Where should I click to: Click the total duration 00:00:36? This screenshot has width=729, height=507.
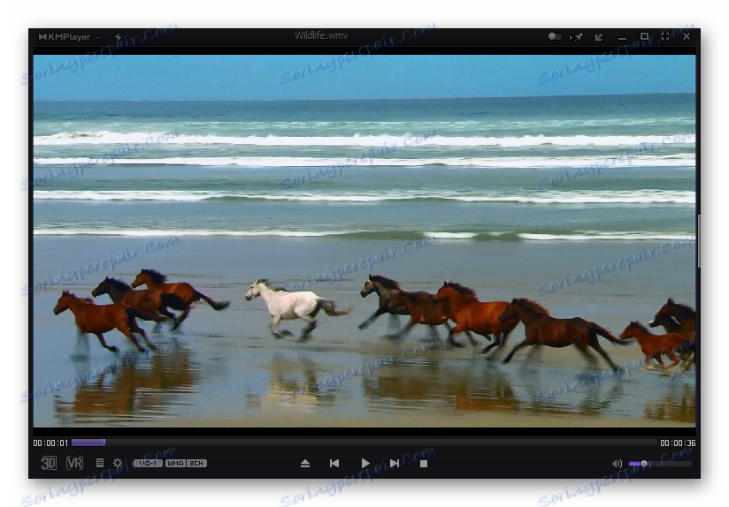(678, 443)
